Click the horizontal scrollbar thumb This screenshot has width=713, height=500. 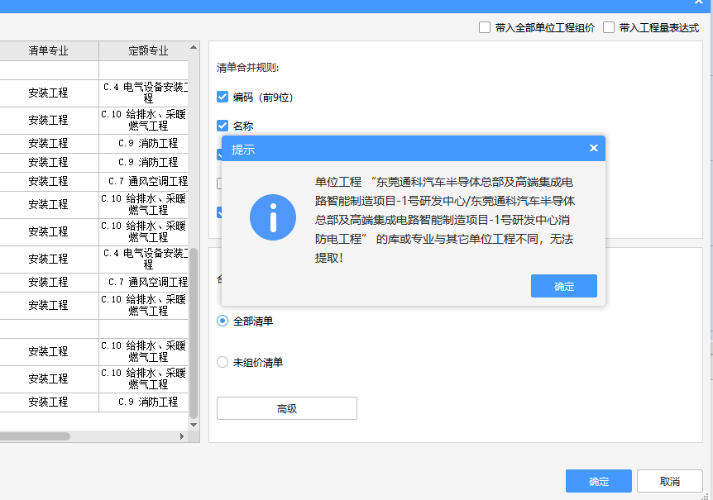[x=35, y=436]
